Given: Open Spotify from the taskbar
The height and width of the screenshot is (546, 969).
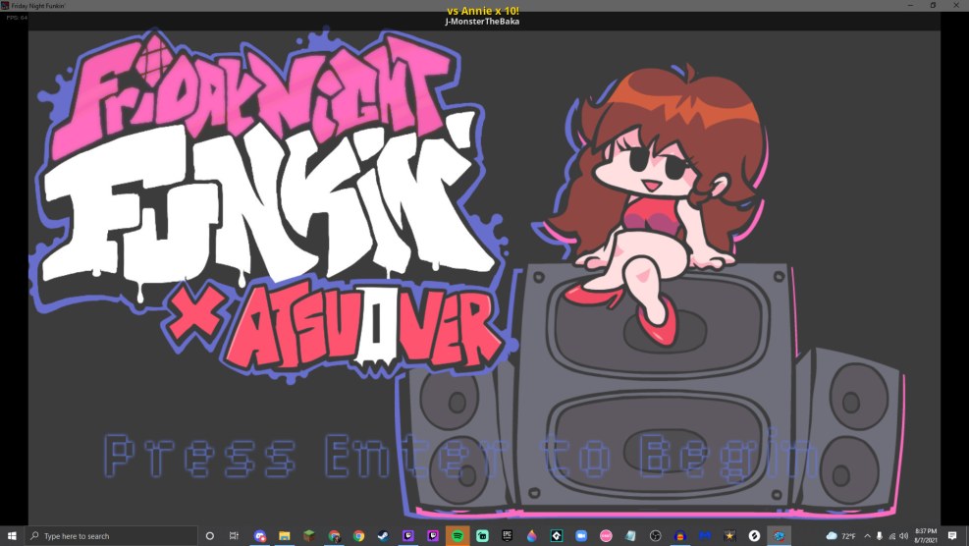Looking at the screenshot, I should pyautogui.click(x=458, y=536).
